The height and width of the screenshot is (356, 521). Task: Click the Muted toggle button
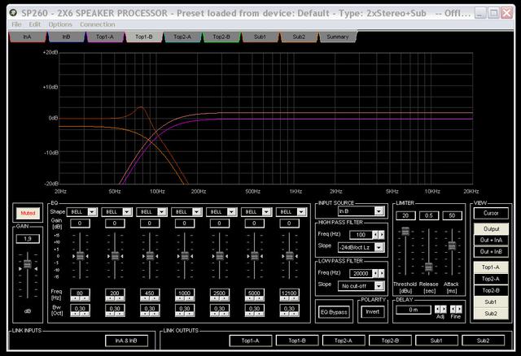coord(27,213)
